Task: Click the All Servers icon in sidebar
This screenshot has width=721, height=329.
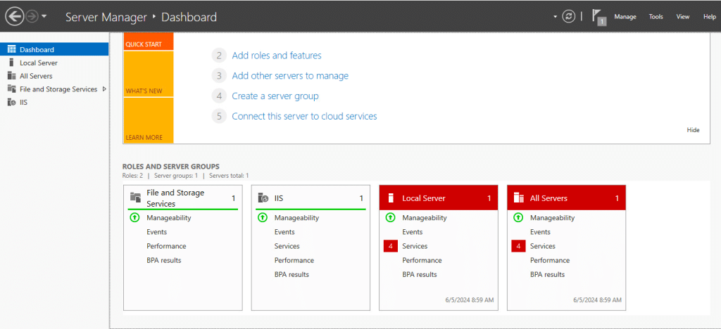Action: pyautogui.click(x=11, y=76)
